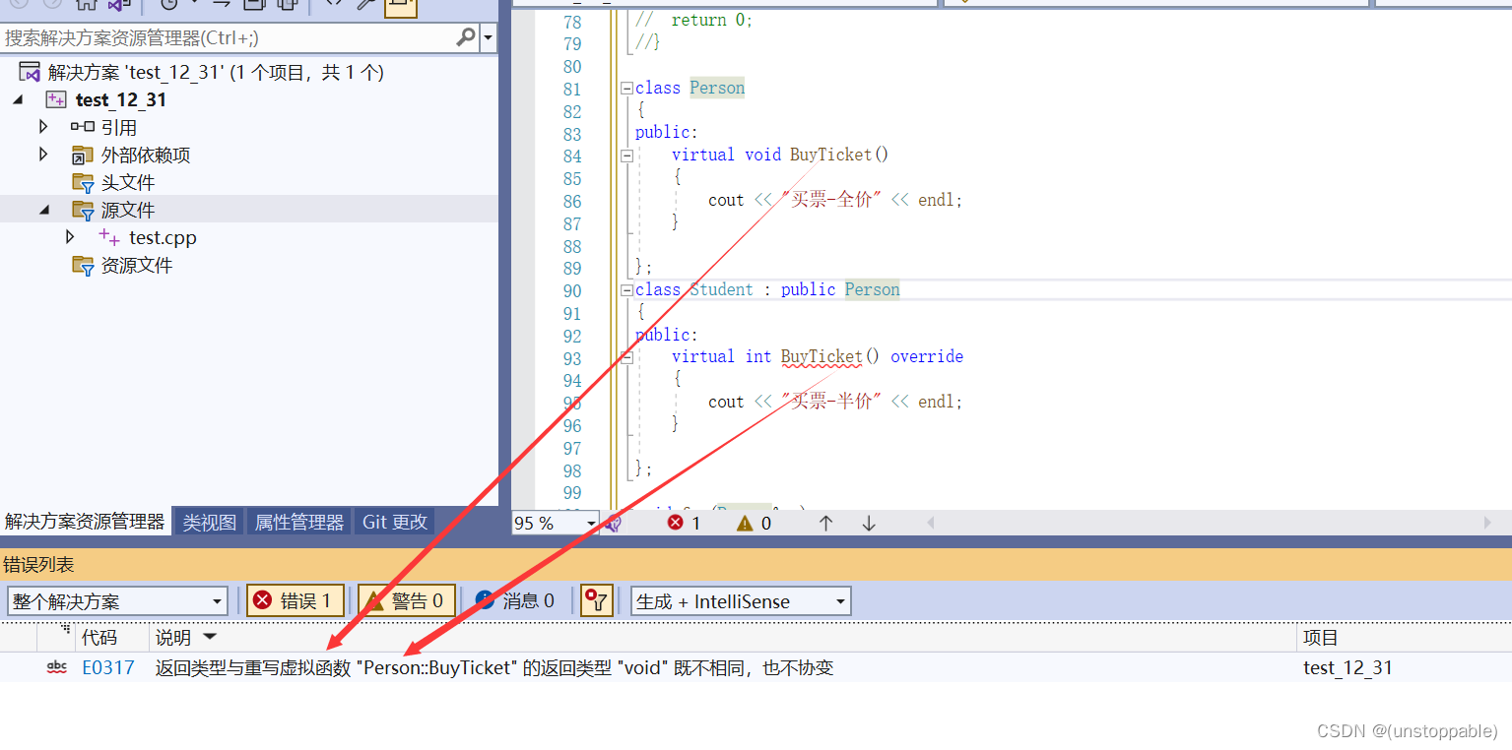Go to next issue with the down arrow

point(869,524)
